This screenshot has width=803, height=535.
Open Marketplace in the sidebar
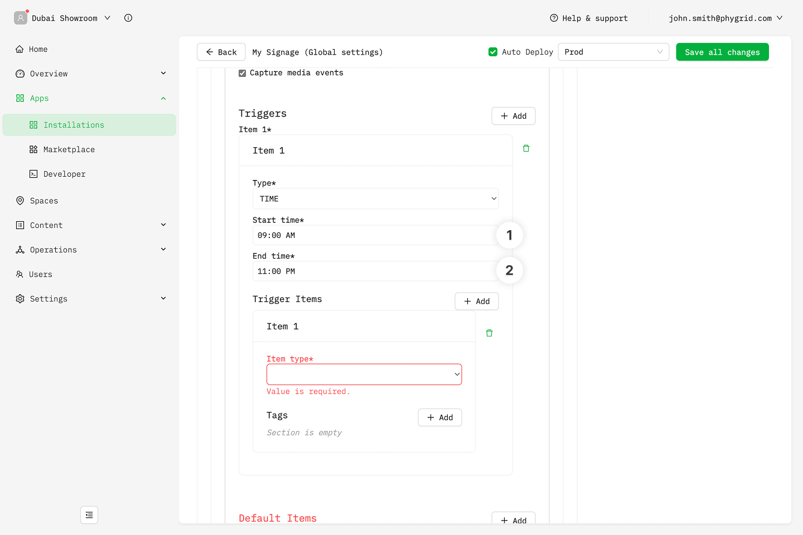pos(69,149)
